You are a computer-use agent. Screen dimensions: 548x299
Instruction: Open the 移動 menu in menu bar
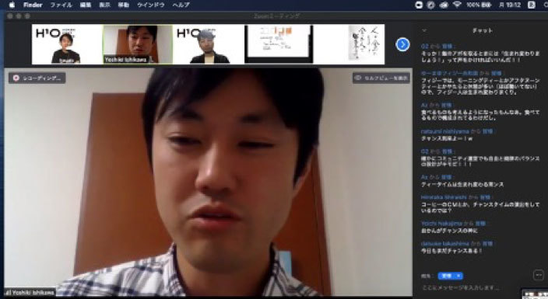coord(123,5)
